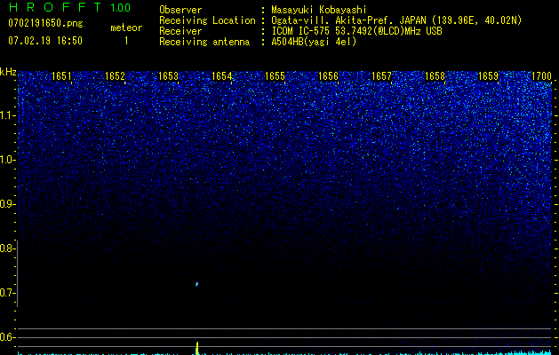Click the yellow signal-level spike at the bottom
Screen dimensions: 559x355
(x=197, y=348)
